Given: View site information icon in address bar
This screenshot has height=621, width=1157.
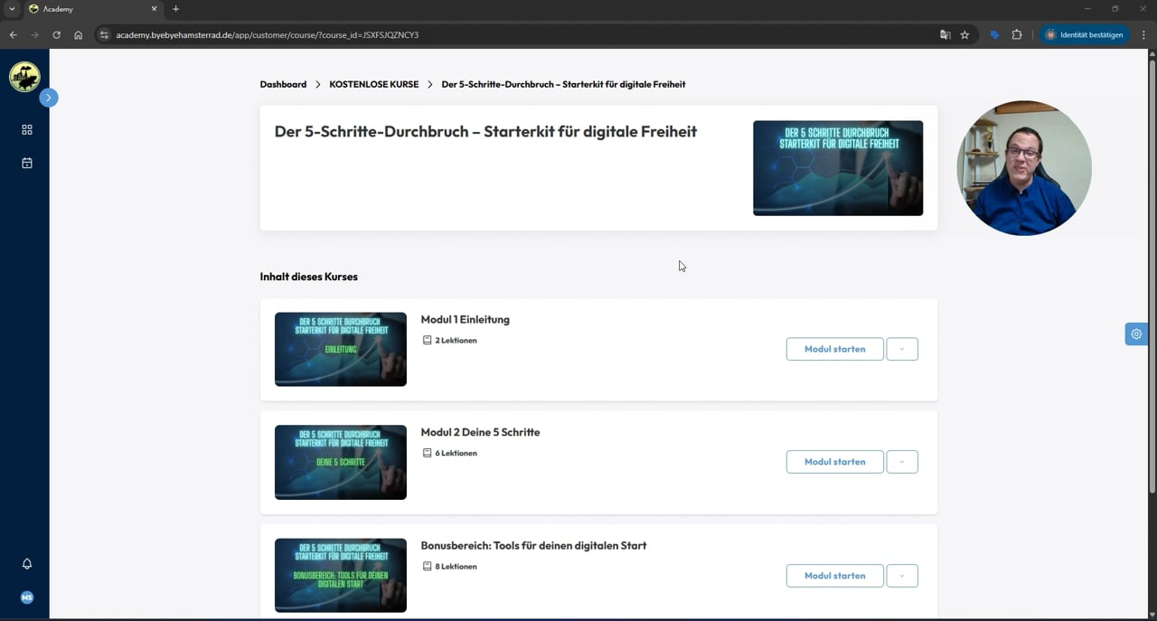Looking at the screenshot, I should click(x=104, y=35).
